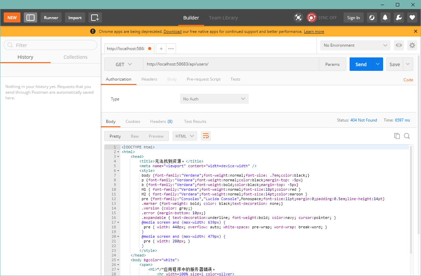Collapse the style block on line 6
This screenshot has width=421, height=276.
click(x=118, y=171)
